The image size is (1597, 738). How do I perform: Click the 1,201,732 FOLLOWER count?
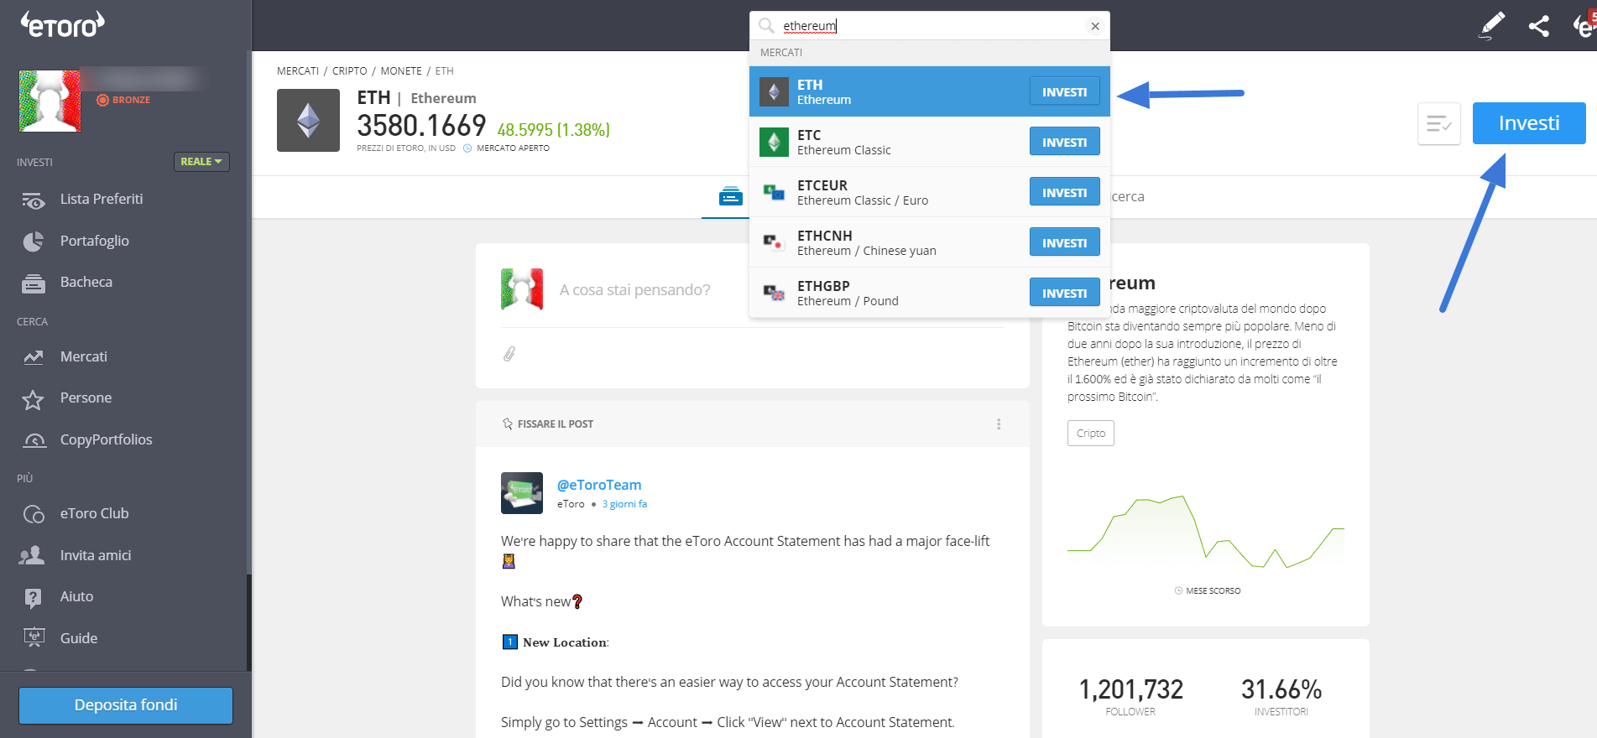[1130, 697]
